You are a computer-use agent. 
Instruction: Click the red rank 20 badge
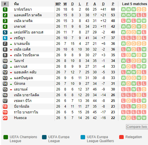(5, 118)
